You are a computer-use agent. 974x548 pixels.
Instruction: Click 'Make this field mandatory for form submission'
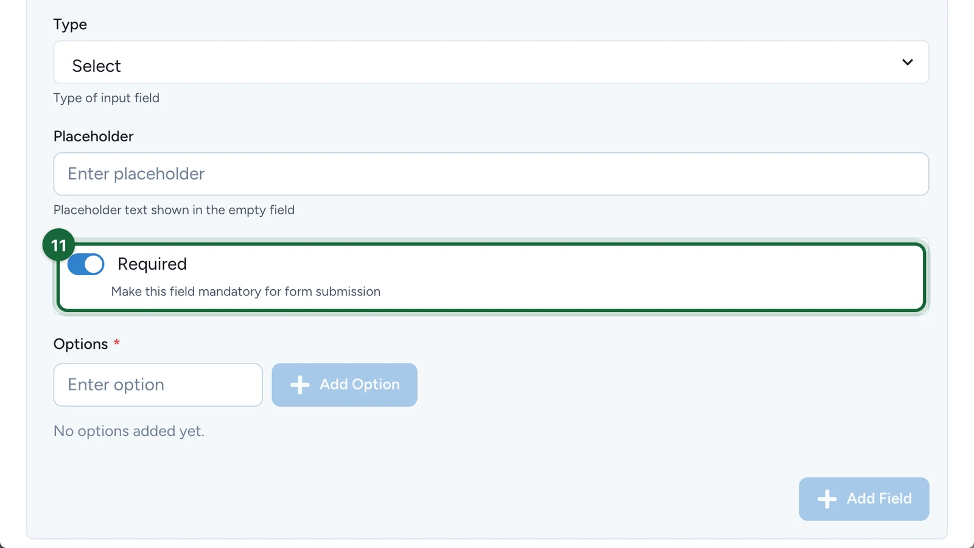pyautogui.click(x=246, y=292)
